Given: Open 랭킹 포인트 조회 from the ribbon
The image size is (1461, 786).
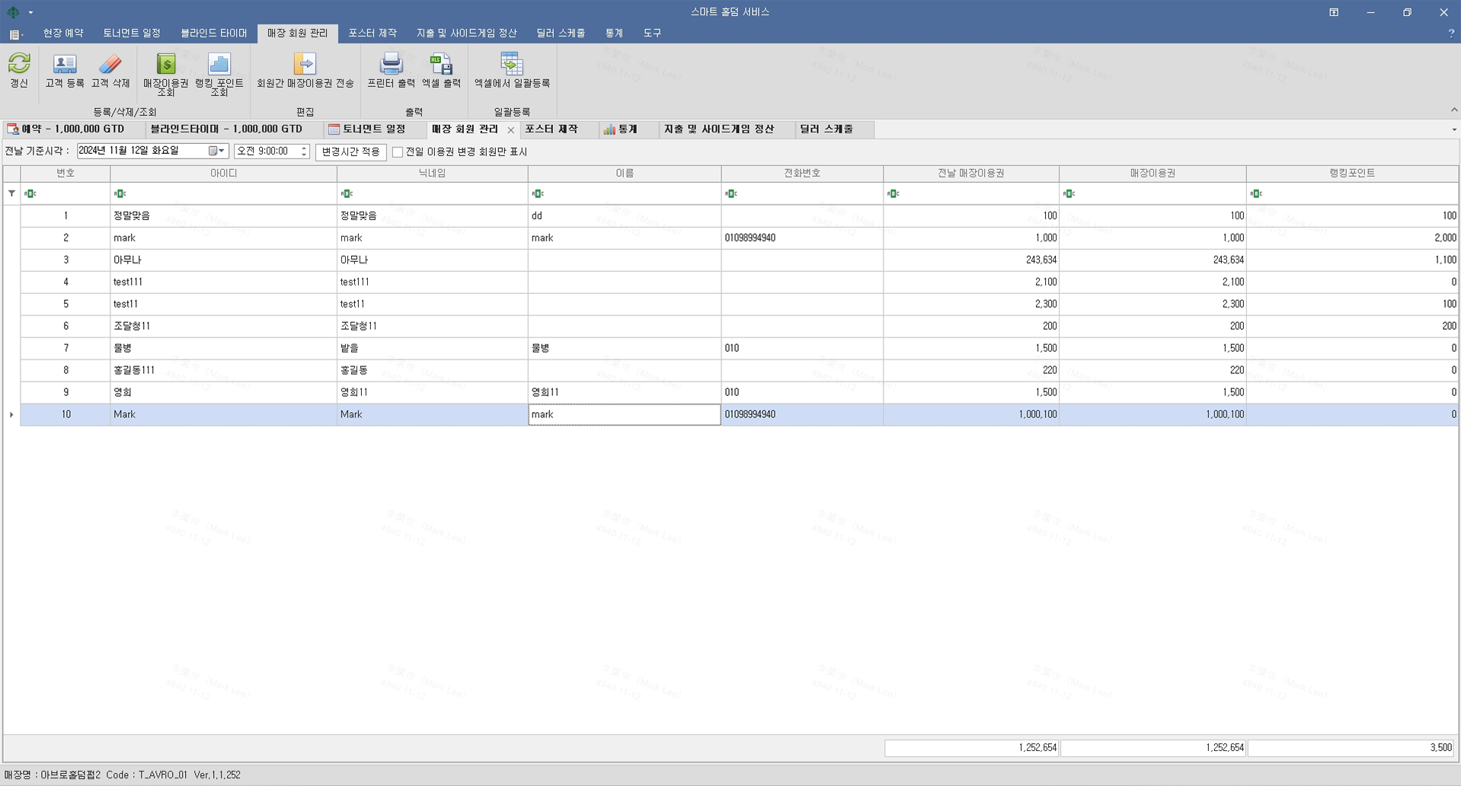Looking at the screenshot, I should [219, 64].
